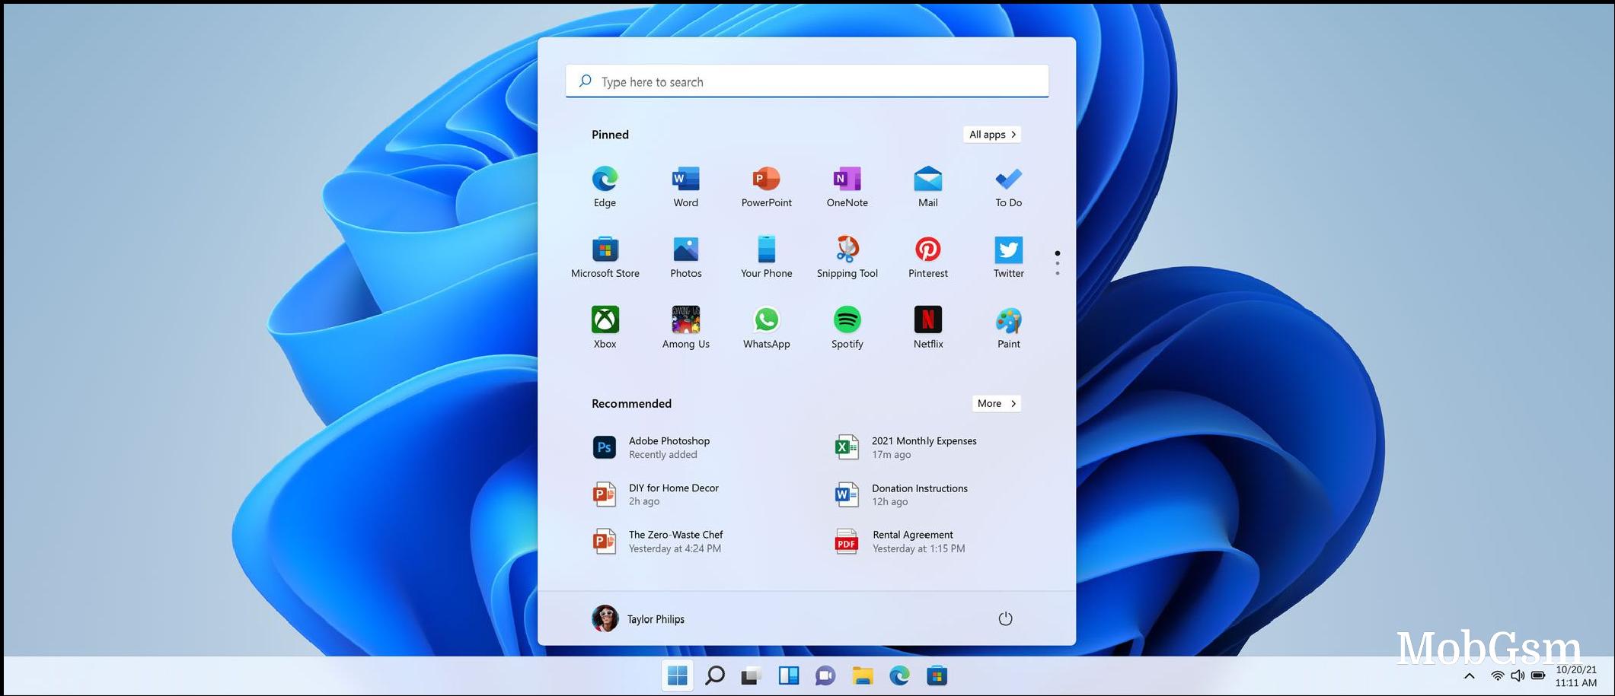Open Microsoft Store from the taskbar
The width and height of the screenshot is (1615, 696).
click(x=937, y=675)
